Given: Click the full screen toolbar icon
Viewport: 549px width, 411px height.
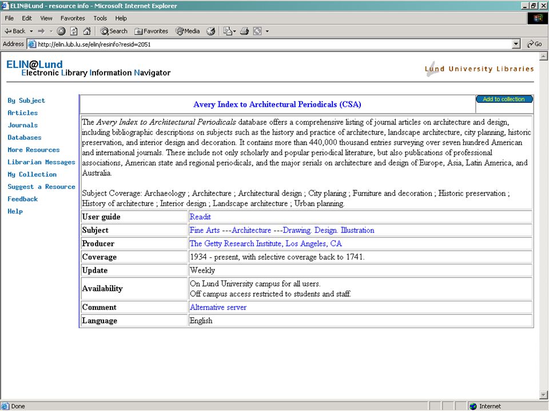Looking at the screenshot, I should [x=257, y=31].
